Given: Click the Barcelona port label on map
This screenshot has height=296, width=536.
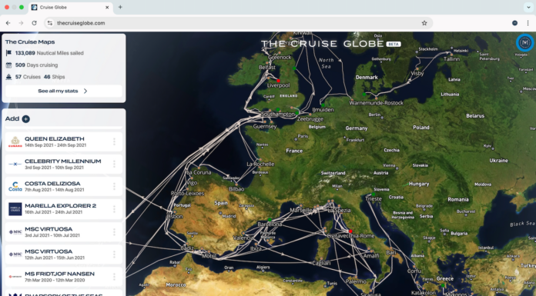Looking at the screenshot, I should coord(270,224).
